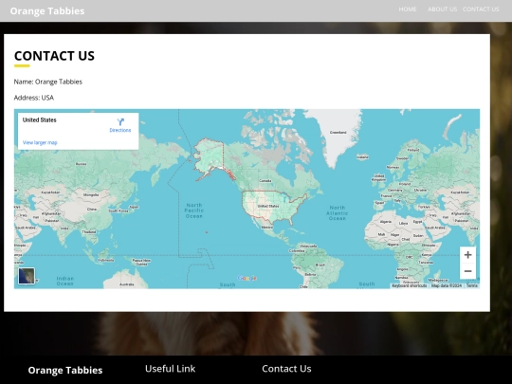Click the Map data ©2024 text
The height and width of the screenshot is (384, 512).
447,285
